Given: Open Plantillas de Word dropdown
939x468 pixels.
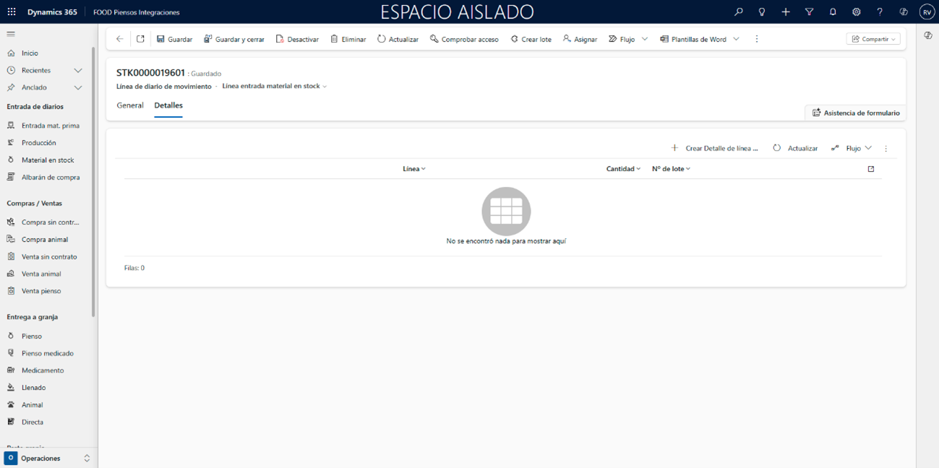Looking at the screenshot, I should [699, 39].
